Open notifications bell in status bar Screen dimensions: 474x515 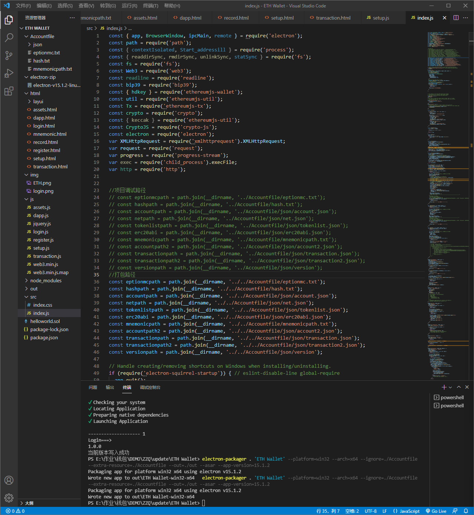pos(466,511)
